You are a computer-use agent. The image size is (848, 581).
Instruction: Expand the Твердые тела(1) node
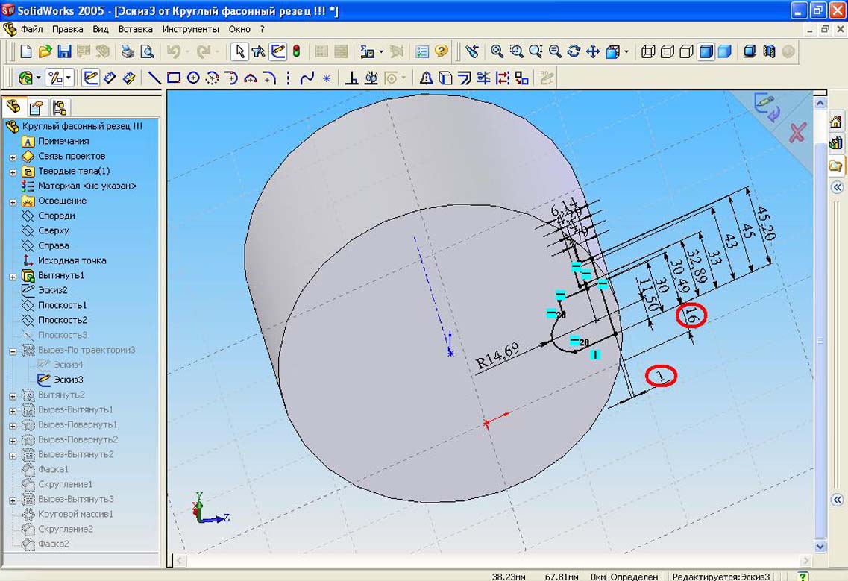pyautogui.click(x=13, y=172)
